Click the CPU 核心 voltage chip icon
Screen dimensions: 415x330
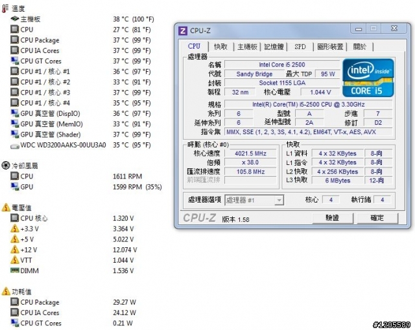click(x=14, y=218)
